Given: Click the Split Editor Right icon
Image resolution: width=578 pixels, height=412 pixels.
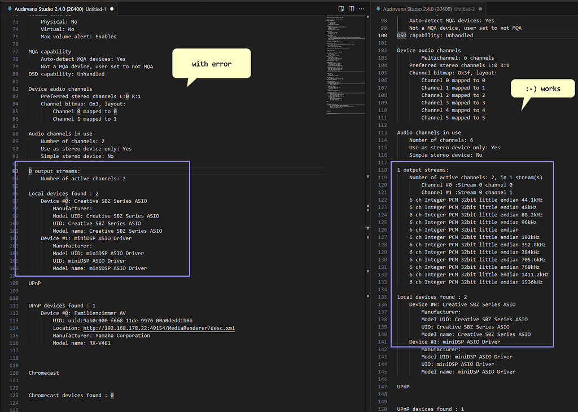Looking at the screenshot, I should click(351, 9).
